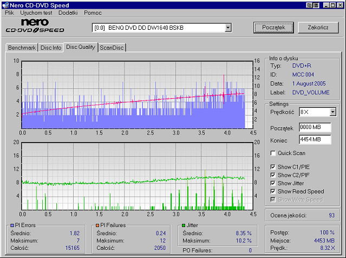Click Jitter Średnio value 8.35 %
This screenshot has height=258, width=346.
244,234
